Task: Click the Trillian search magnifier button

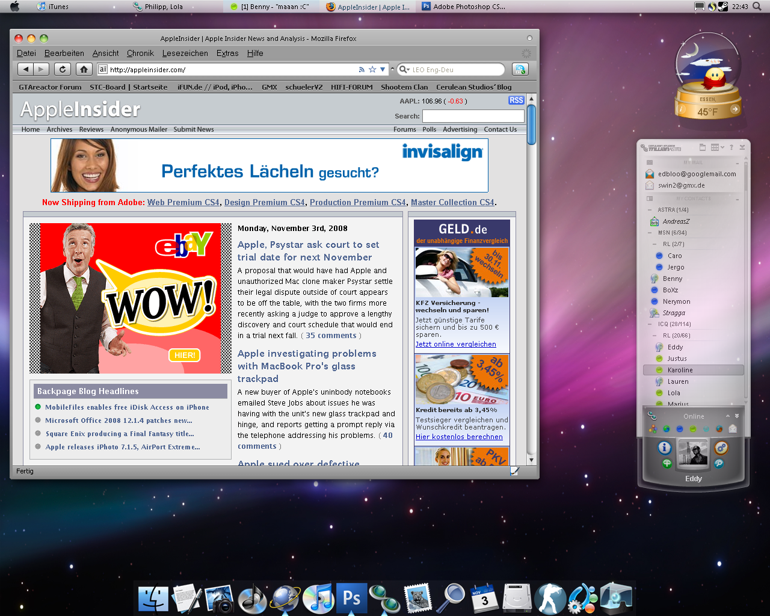Action: click(719, 463)
